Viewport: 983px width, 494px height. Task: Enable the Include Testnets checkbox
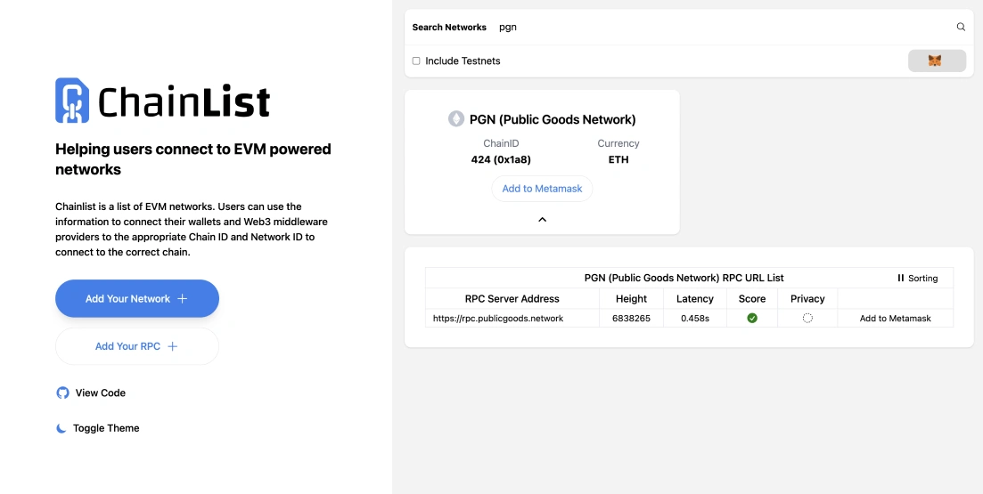pyautogui.click(x=415, y=61)
